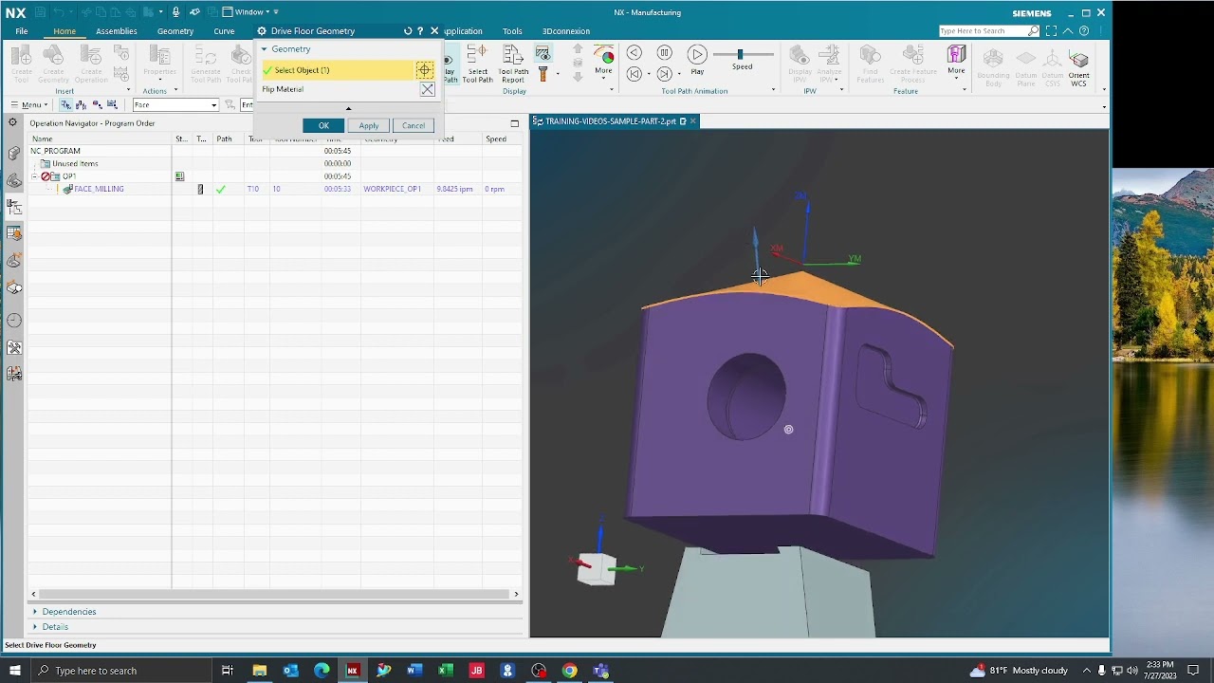
Task: Click Cancel in Drive Floor Geometry dialog
Action: tap(413, 125)
